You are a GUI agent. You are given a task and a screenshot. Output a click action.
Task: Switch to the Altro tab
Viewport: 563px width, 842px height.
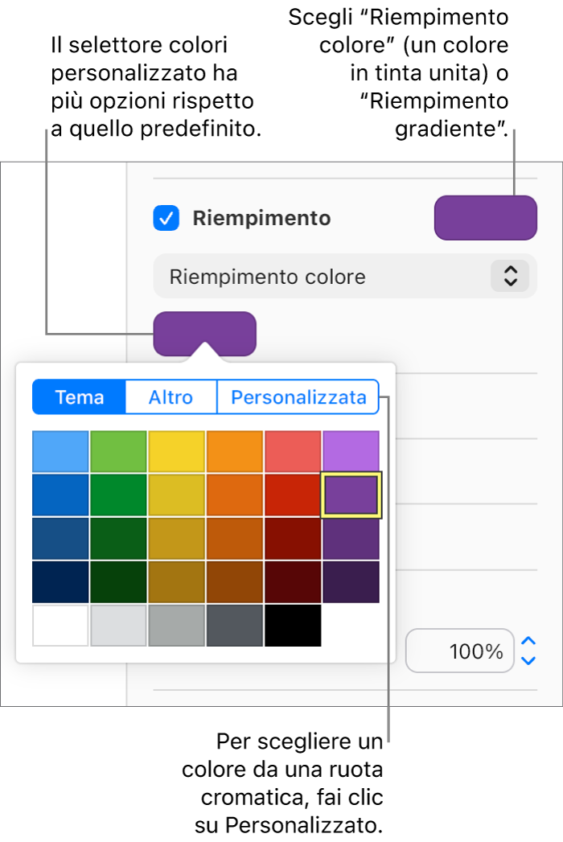171,396
